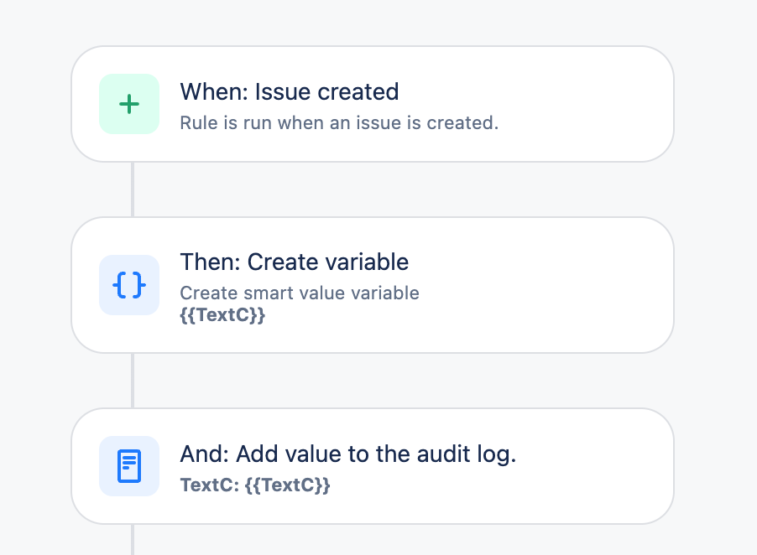Click the green plus trigger icon
Screen dimensions: 757x555
pyautogui.click(x=129, y=104)
